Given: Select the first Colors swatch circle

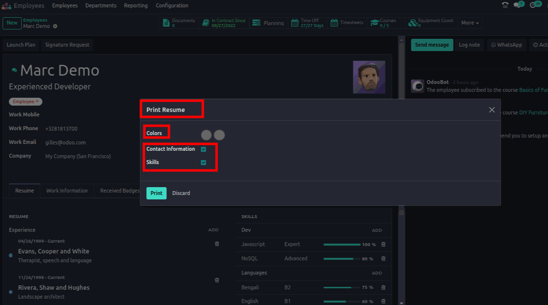Looking at the screenshot, I should [x=206, y=135].
